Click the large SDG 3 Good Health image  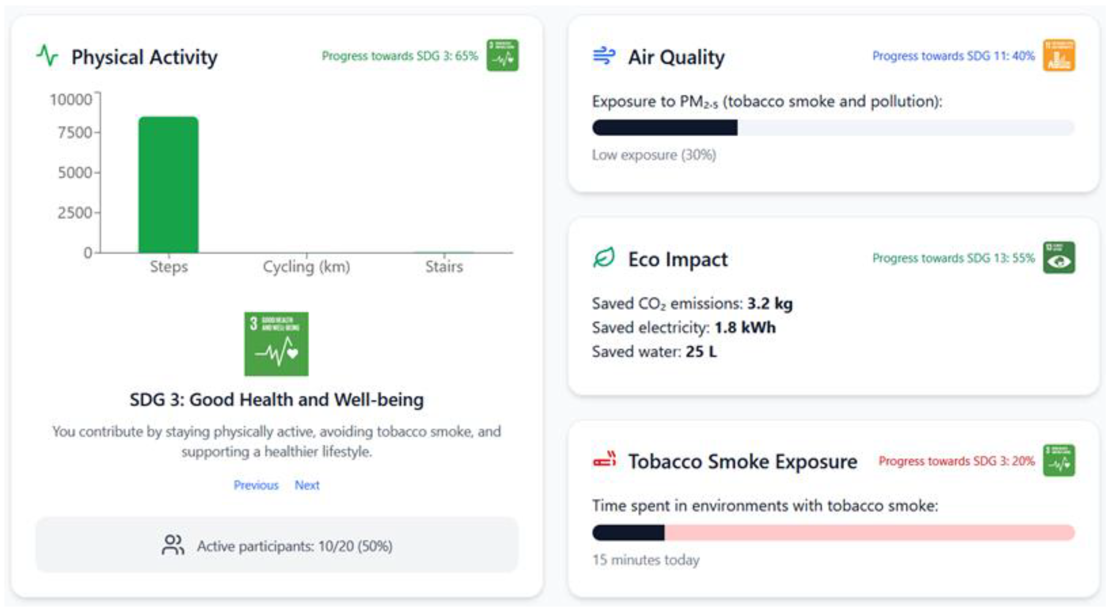(x=276, y=344)
